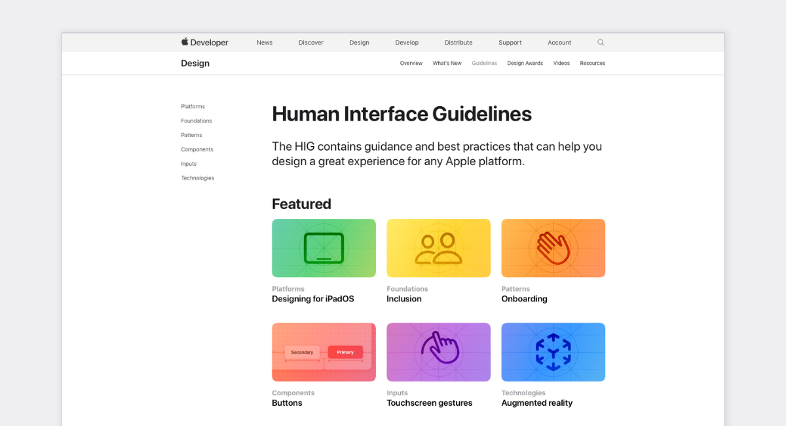The width and height of the screenshot is (786, 426).
Task: Click the Human Interface Guidelines heading
Action: point(402,114)
